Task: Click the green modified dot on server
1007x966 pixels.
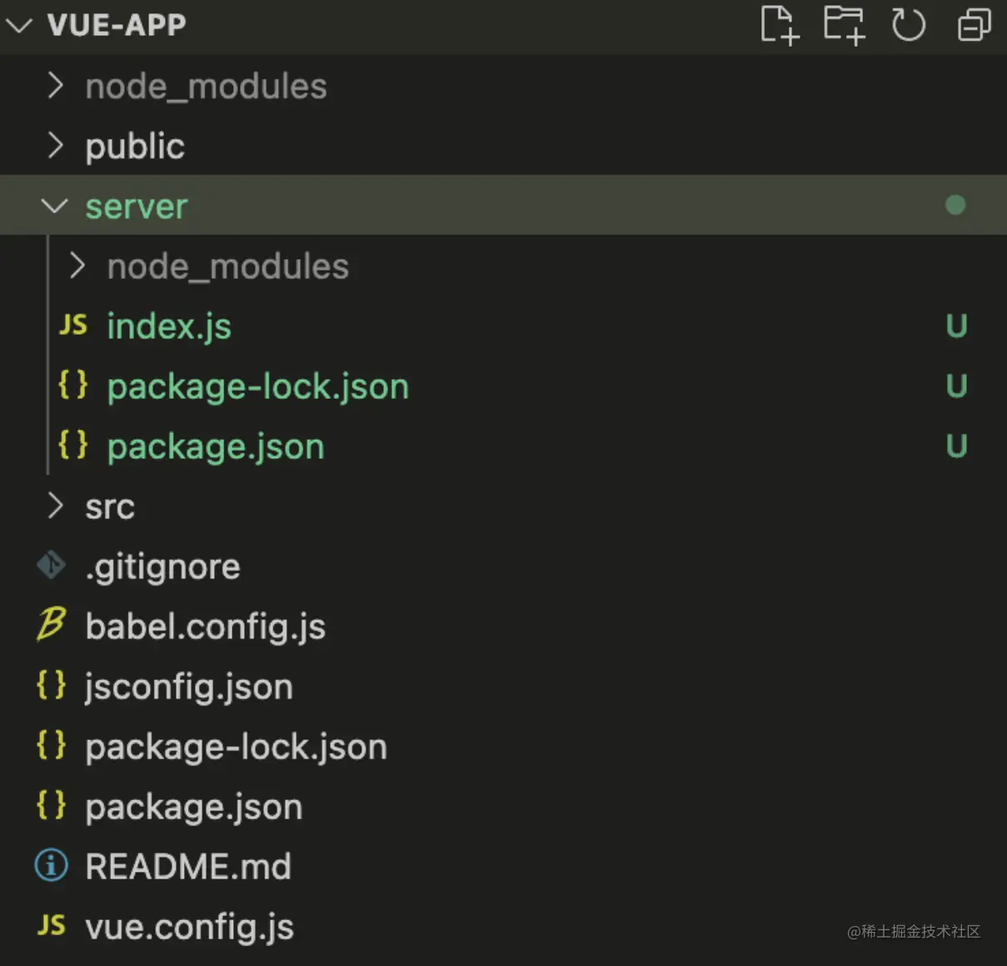Action: [955, 205]
